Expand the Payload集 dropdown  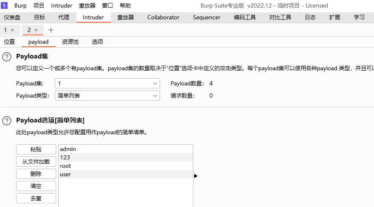pyautogui.click(x=107, y=83)
